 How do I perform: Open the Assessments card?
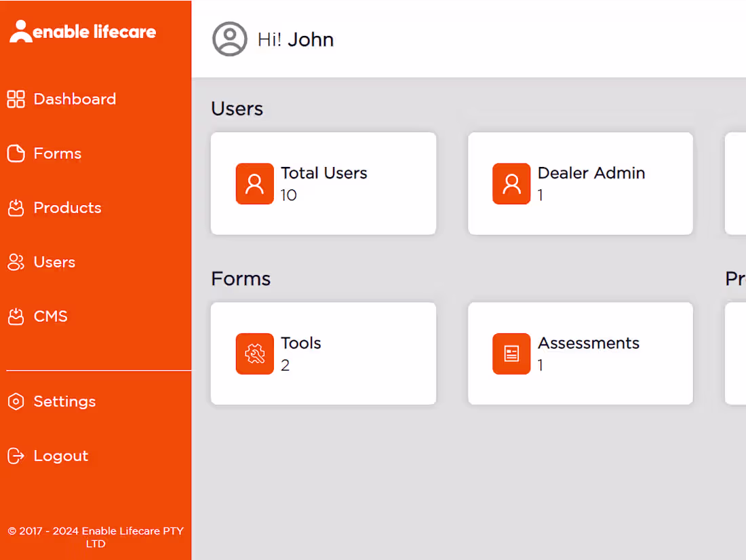coord(580,354)
